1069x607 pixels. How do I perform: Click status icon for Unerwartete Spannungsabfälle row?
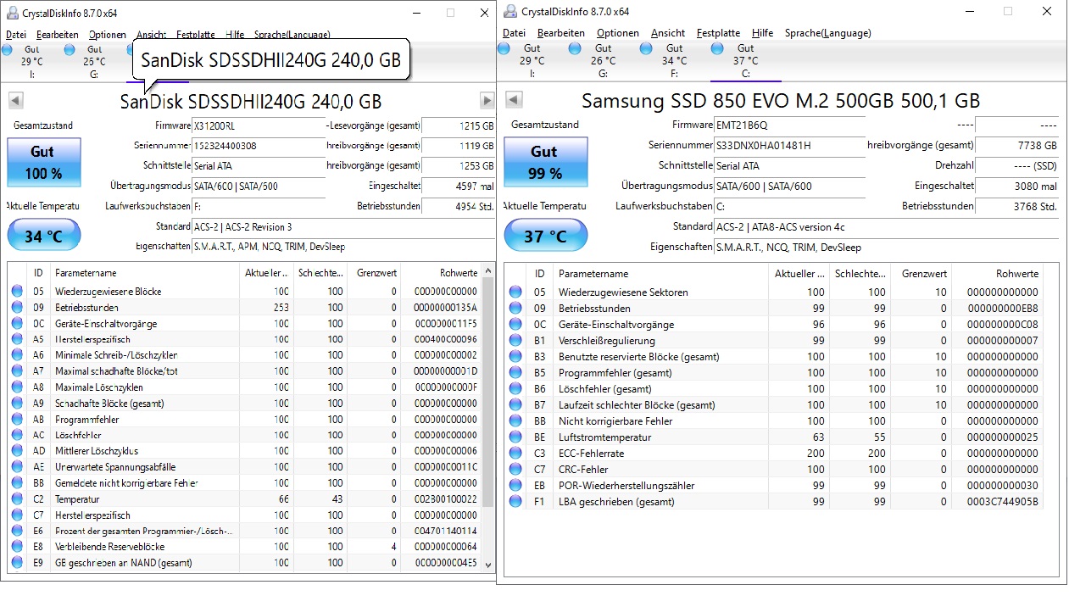(17, 467)
